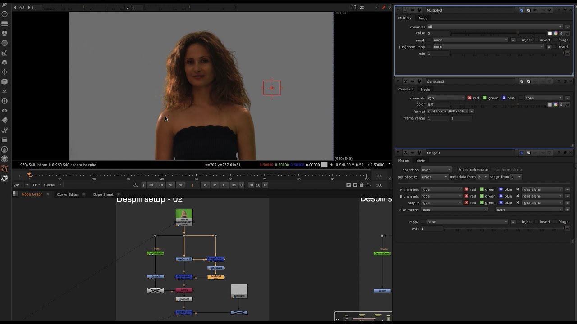This screenshot has height=324, width=577.
Task: Click the undo icon in Multiply3 panel header
Action: click(x=536, y=10)
